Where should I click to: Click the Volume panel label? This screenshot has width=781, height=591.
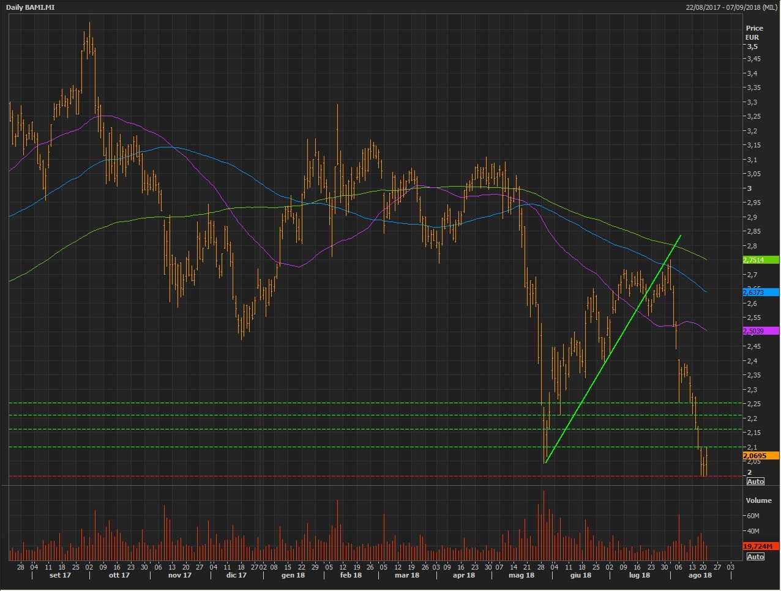click(x=758, y=500)
